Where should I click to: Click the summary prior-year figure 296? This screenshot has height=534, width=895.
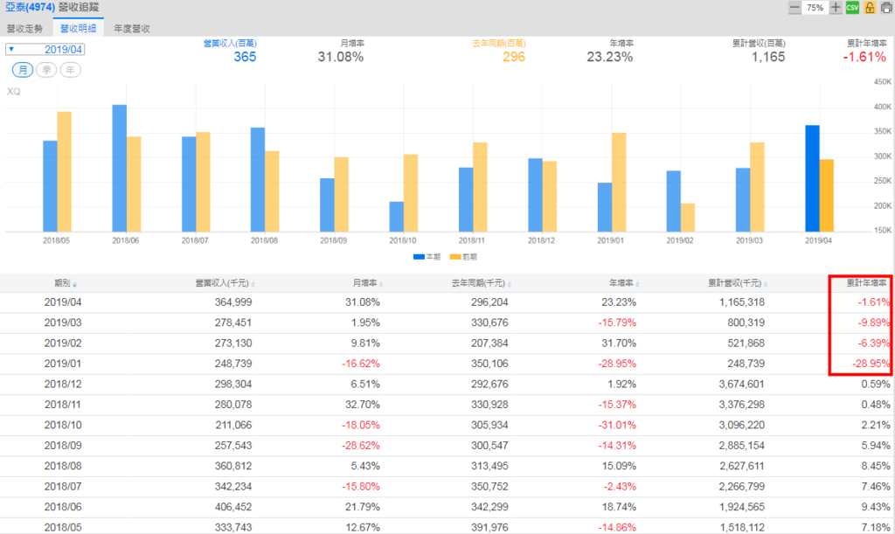[514, 57]
